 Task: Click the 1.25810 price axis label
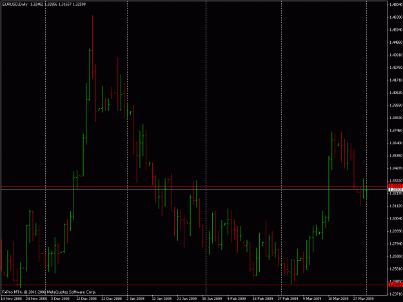[396, 269]
